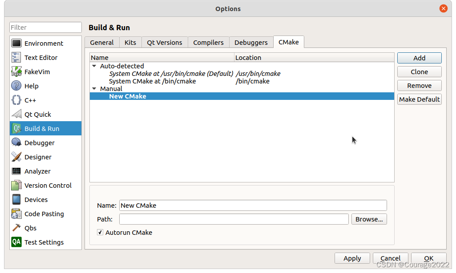Click the FakeVim icon in sidebar
The height and width of the screenshot is (273, 456).
pos(16,71)
